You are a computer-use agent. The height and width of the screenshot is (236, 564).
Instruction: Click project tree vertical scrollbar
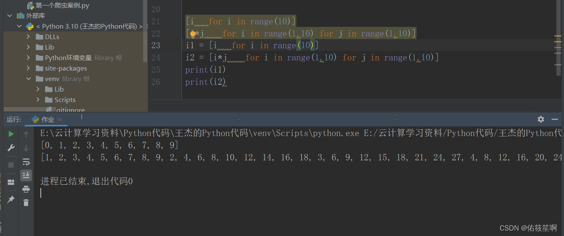pos(145,31)
